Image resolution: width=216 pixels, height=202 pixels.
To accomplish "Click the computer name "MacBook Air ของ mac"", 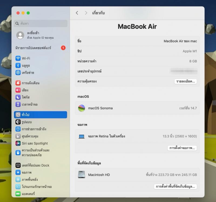I will tap(180, 41).
